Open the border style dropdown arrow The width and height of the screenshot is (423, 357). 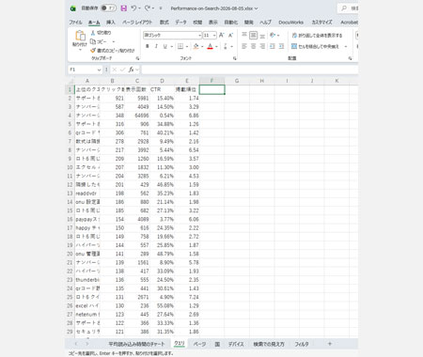(187, 47)
